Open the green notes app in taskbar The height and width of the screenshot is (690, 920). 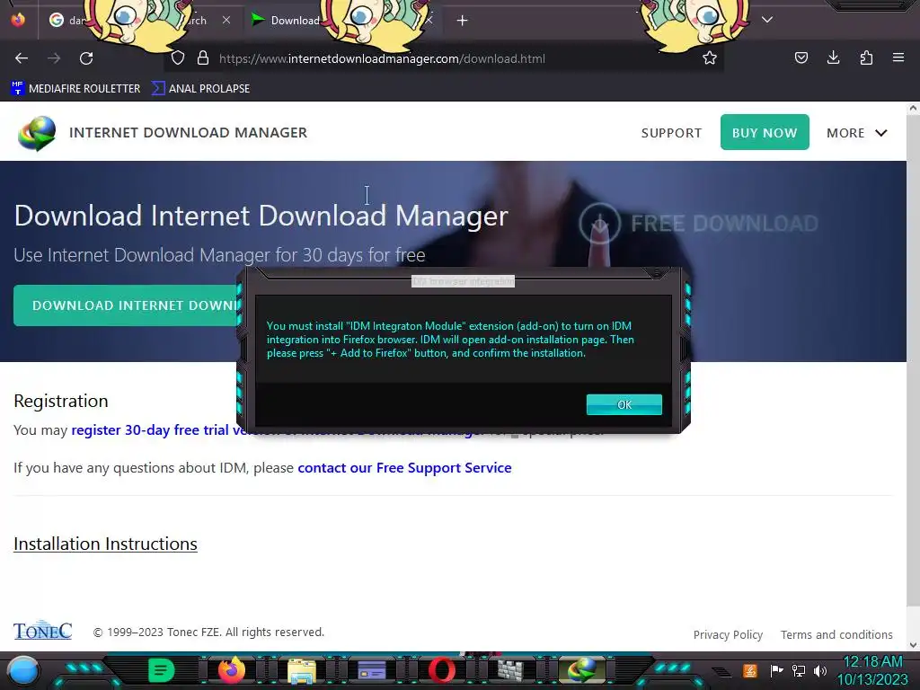point(162,670)
